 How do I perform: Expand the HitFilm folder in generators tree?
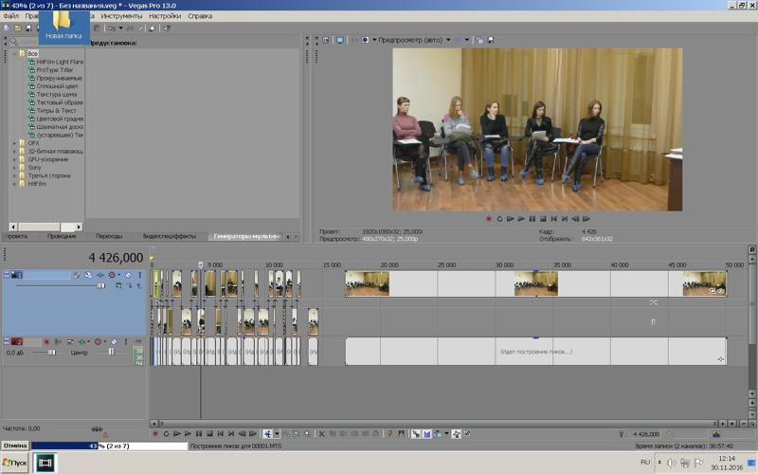coord(14,184)
